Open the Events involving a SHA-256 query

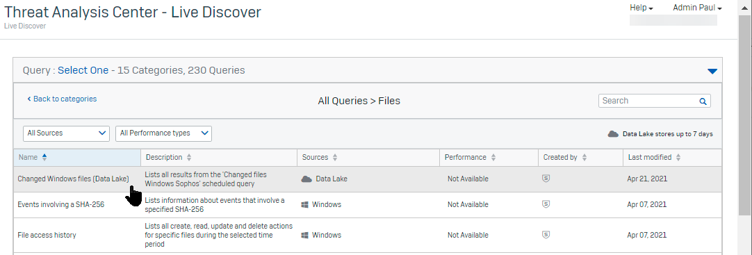(x=61, y=205)
